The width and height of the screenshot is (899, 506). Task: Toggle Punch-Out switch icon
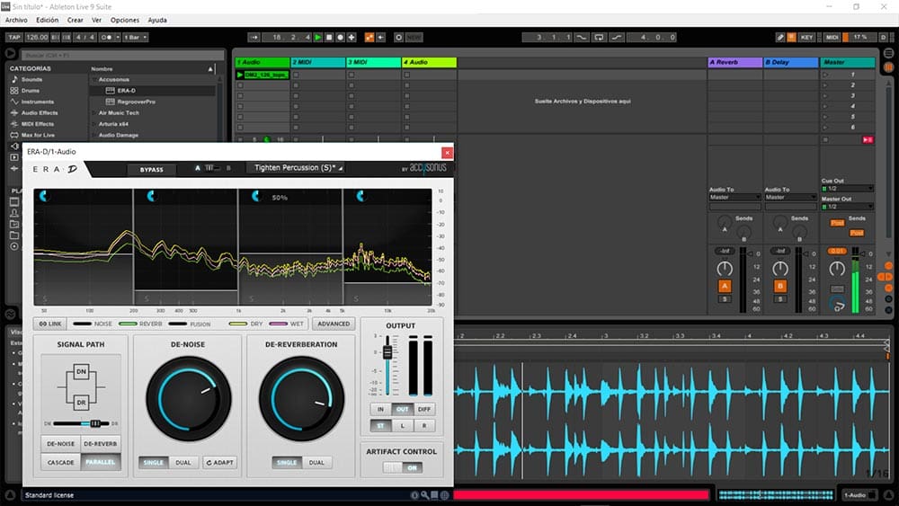click(x=617, y=37)
